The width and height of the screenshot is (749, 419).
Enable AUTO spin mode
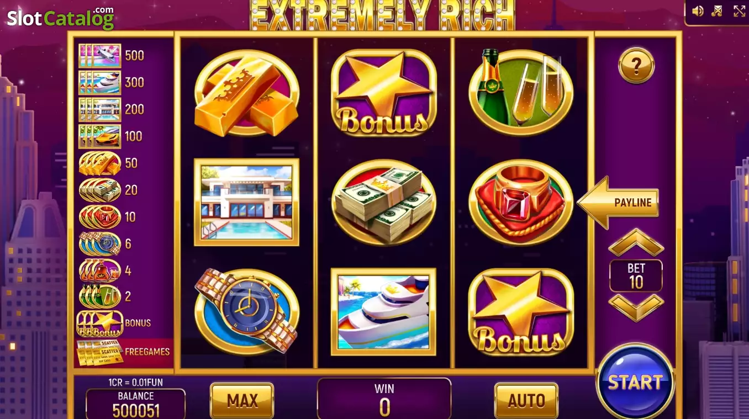coord(526,400)
